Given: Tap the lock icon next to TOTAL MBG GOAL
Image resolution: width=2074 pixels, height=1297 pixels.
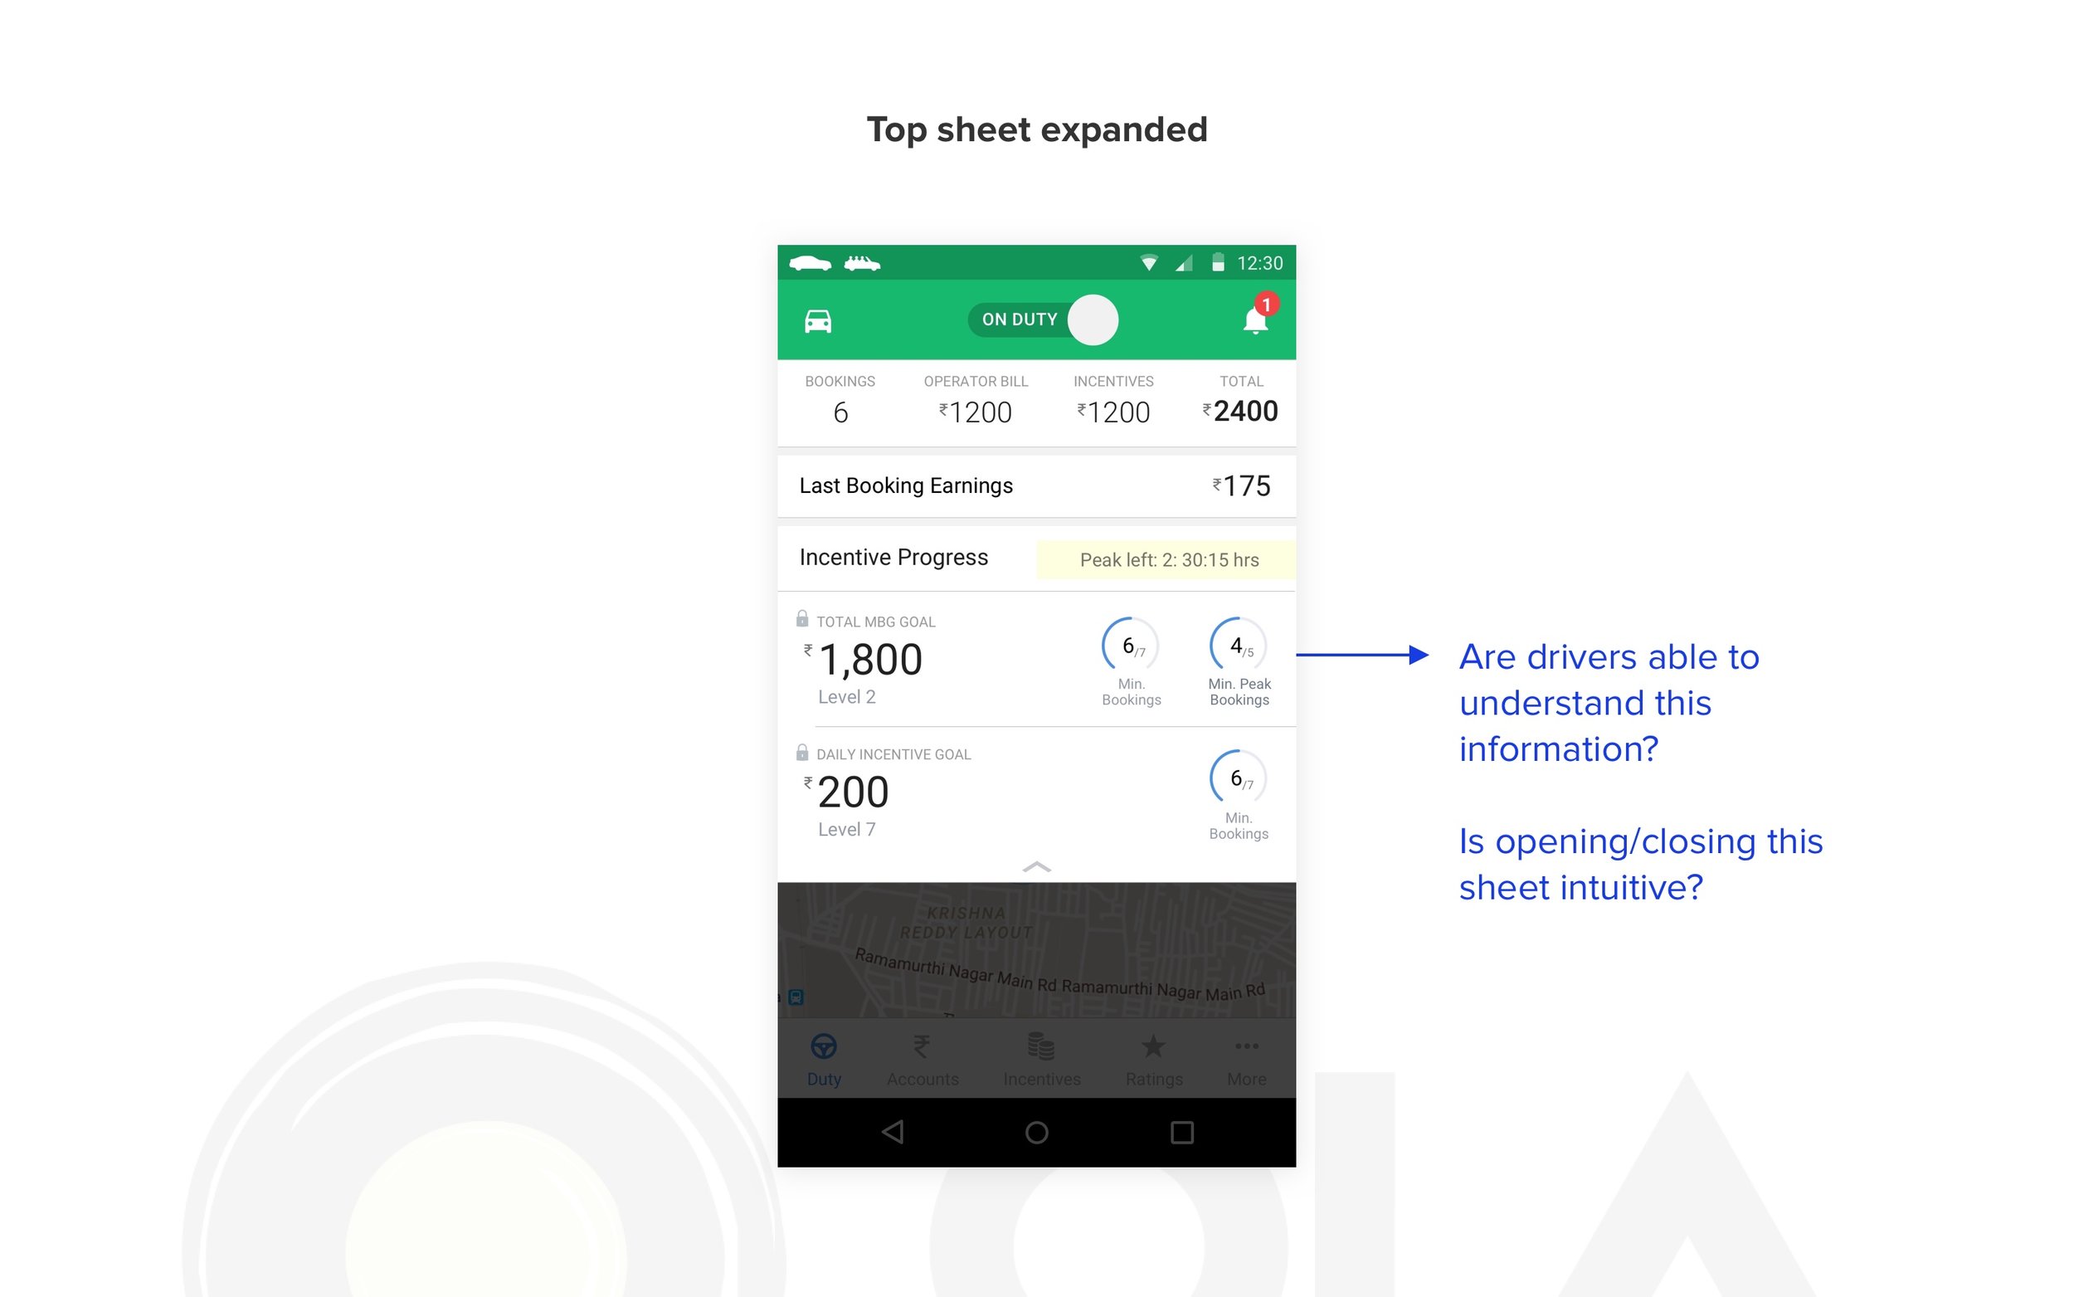Looking at the screenshot, I should [801, 618].
